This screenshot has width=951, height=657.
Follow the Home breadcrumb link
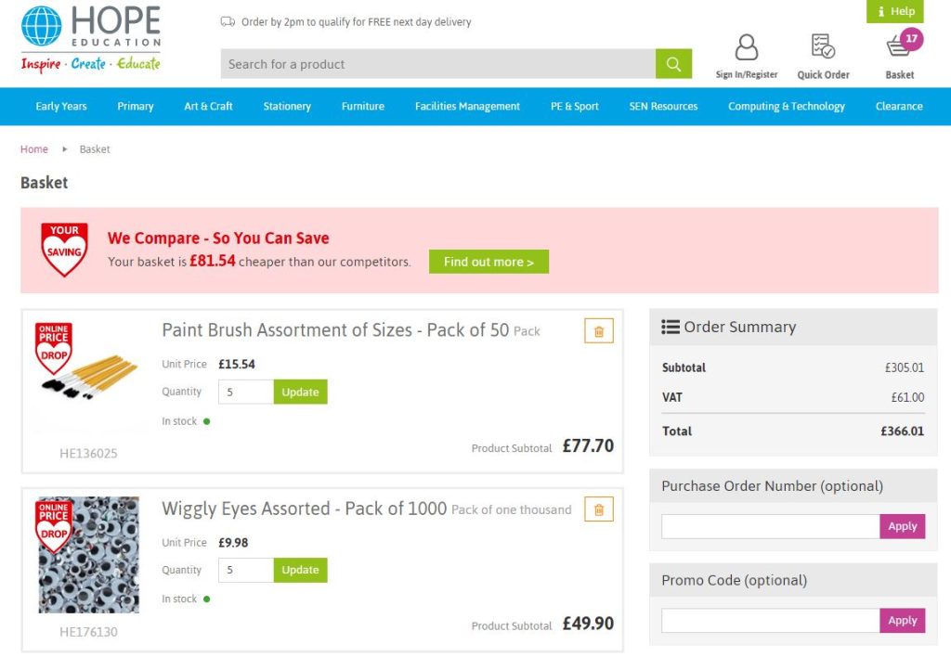coord(34,149)
